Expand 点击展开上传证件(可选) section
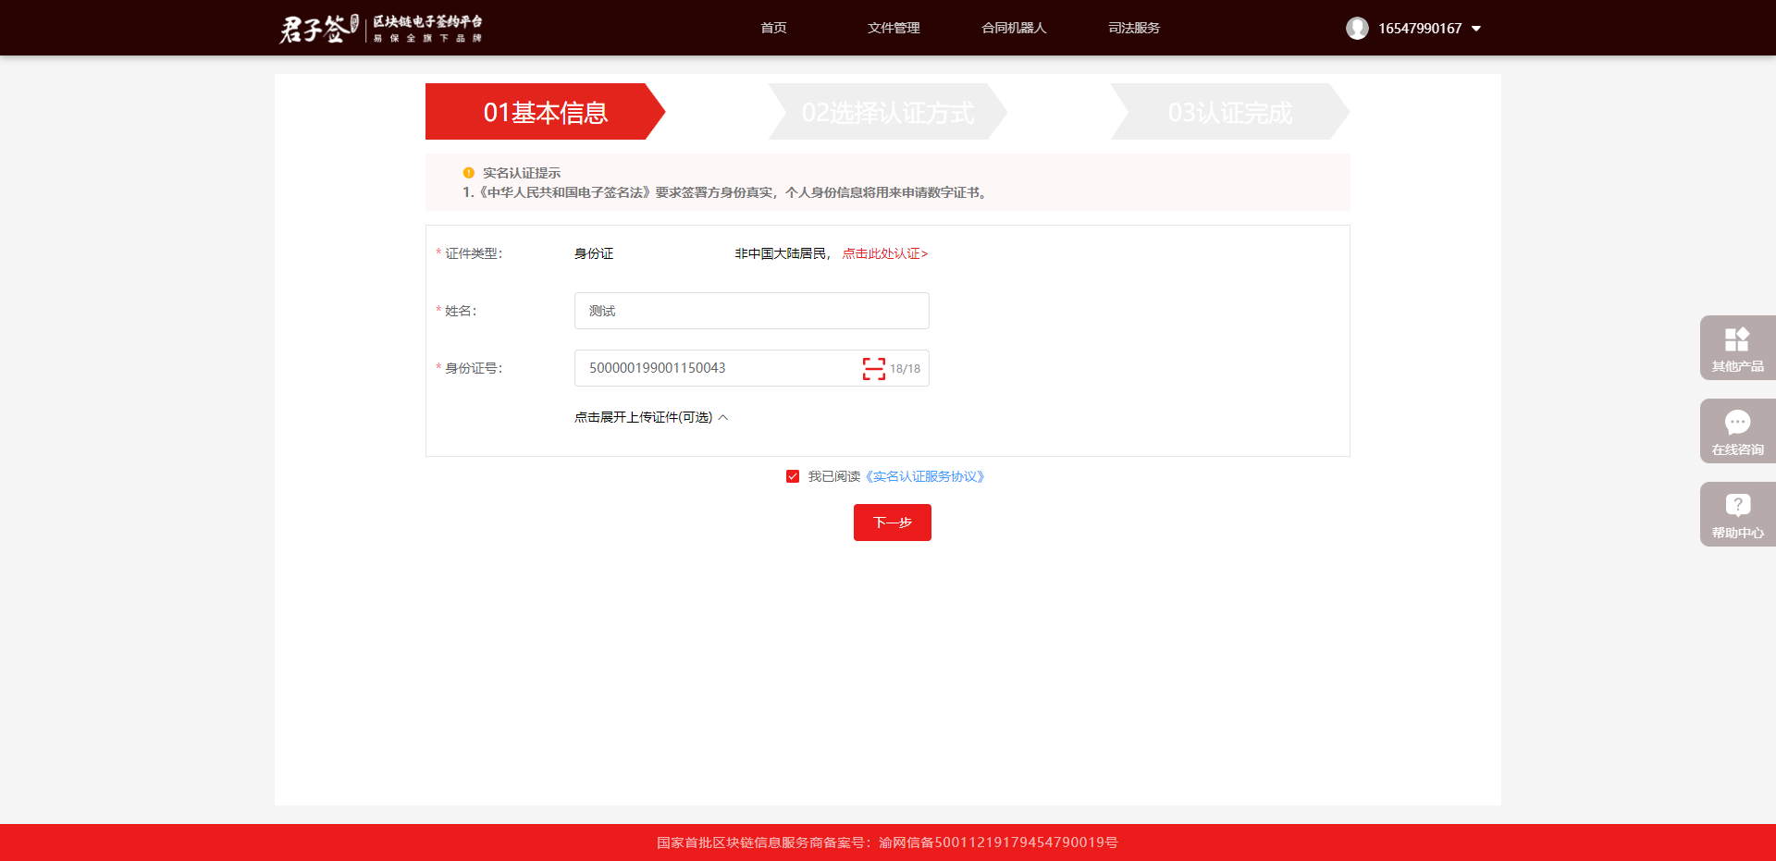This screenshot has width=1776, height=861. (x=650, y=417)
